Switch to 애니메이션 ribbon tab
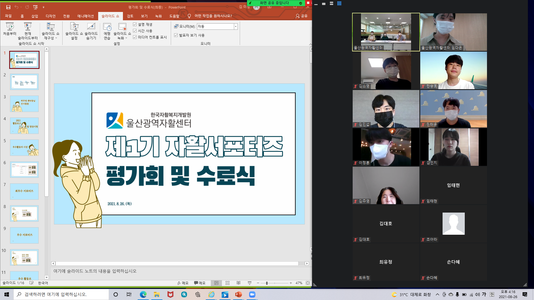This screenshot has width=534, height=300. 85,16
